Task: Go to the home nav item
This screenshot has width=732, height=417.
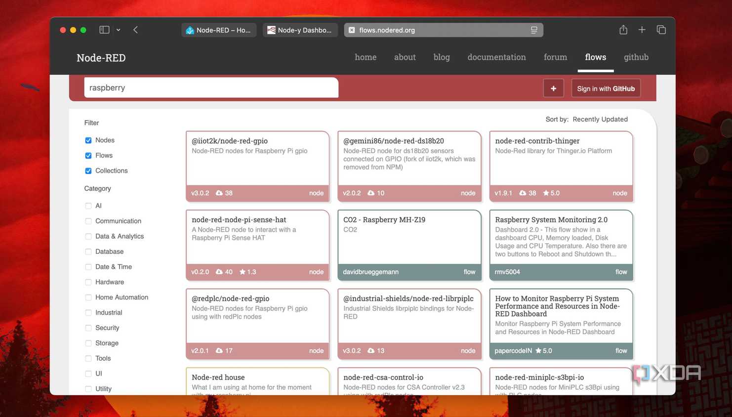Action: (x=366, y=57)
